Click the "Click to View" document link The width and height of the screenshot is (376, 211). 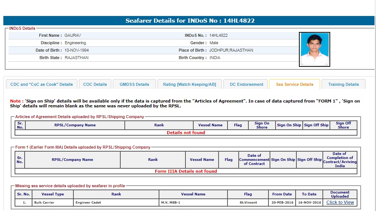coord(340,202)
